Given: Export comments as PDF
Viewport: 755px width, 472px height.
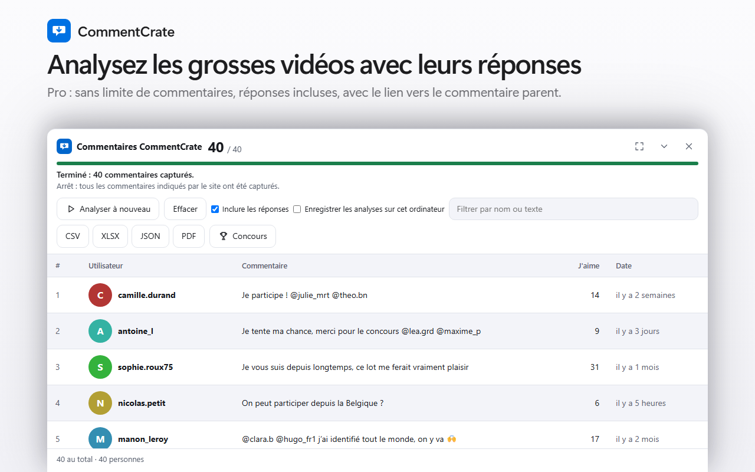Looking at the screenshot, I should (189, 236).
